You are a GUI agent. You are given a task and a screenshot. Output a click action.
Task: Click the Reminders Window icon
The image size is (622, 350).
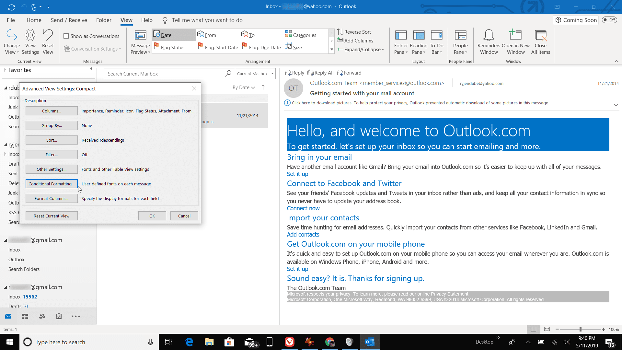click(x=488, y=41)
